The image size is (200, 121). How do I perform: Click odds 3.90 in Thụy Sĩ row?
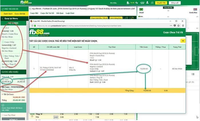[x=97, y=114]
